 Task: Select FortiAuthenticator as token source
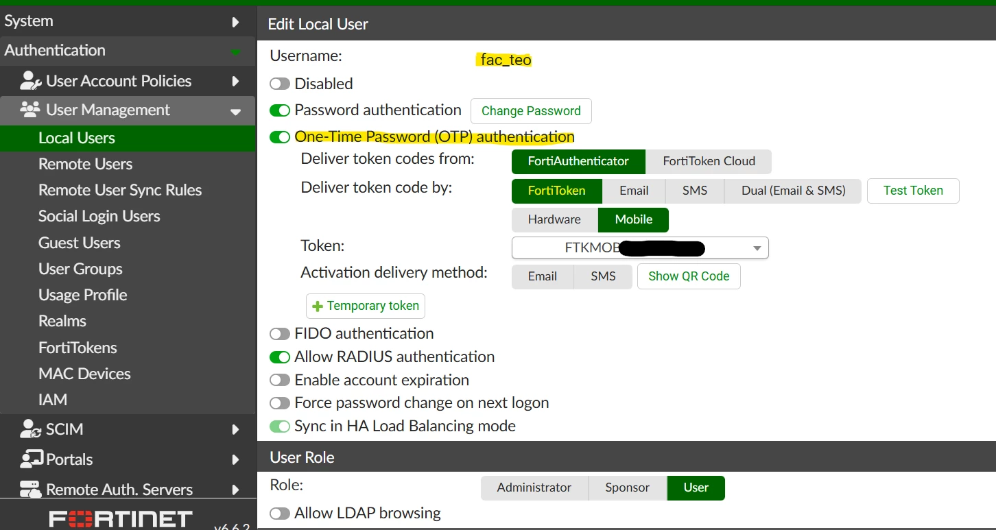pyautogui.click(x=578, y=162)
